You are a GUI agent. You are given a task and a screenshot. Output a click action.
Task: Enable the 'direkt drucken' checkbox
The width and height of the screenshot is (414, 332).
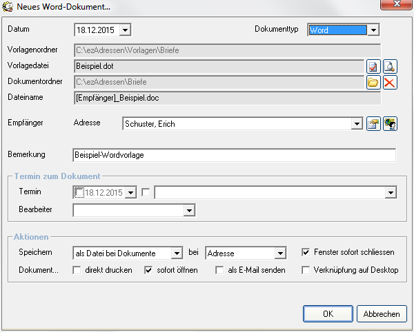77,270
